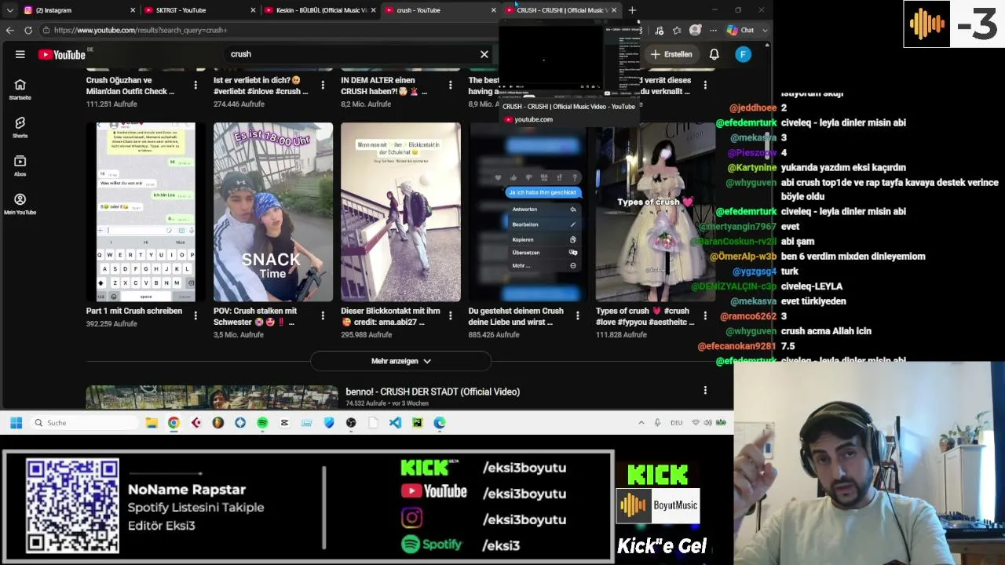The width and height of the screenshot is (1005, 565).
Task: Open the DEU keyboard language indicator
Action: click(x=676, y=422)
